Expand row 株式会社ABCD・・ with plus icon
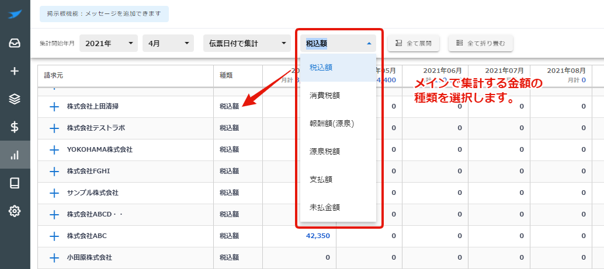Viewport: 604px width, 269px height. tap(55, 214)
